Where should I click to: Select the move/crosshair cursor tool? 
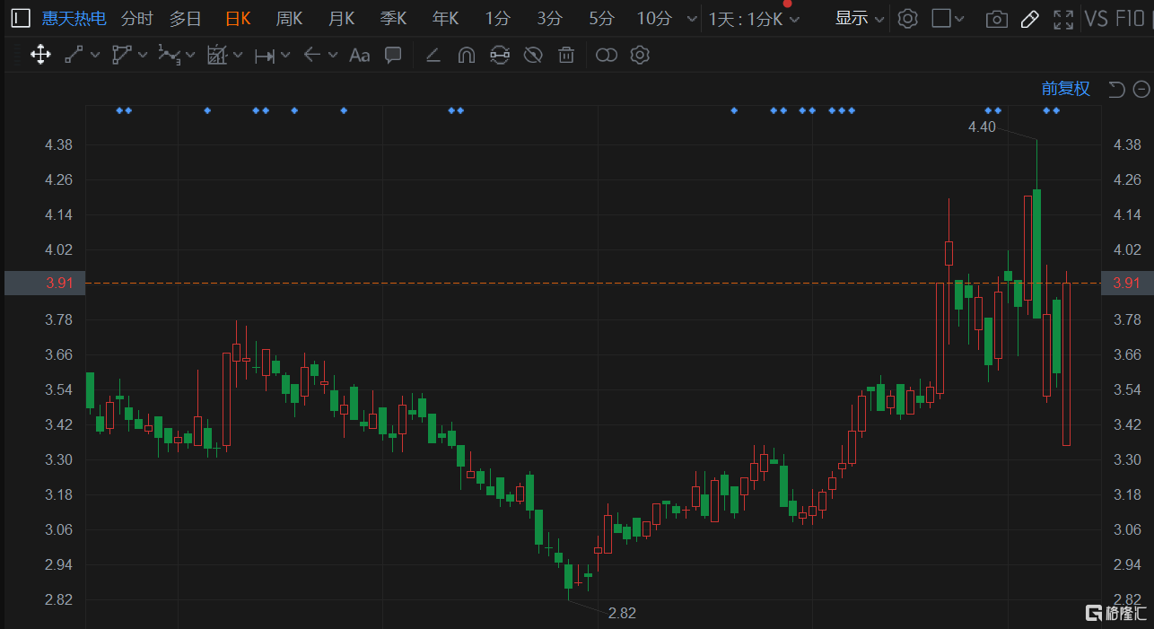click(40, 56)
